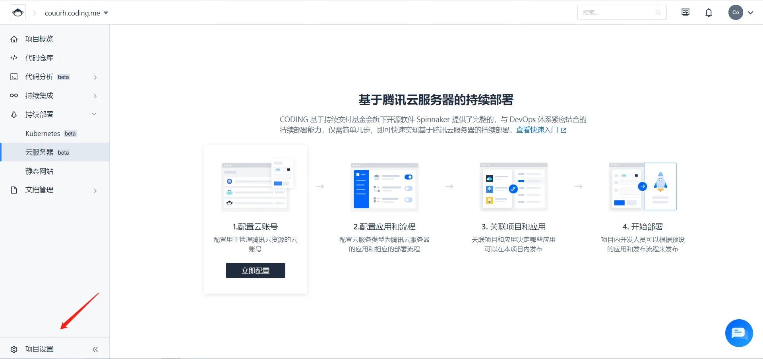
Task: Click the 配置云账号 step illustration
Action: click(258, 185)
